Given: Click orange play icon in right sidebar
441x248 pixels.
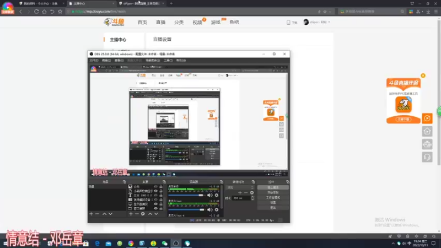Looking at the screenshot, I should (427, 118).
